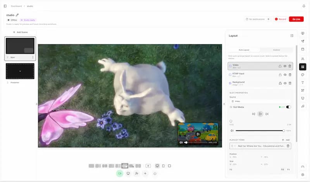This screenshot has width=310, height=182.
Task: Edit the studio name with pencil icon
Action: coord(17,15)
